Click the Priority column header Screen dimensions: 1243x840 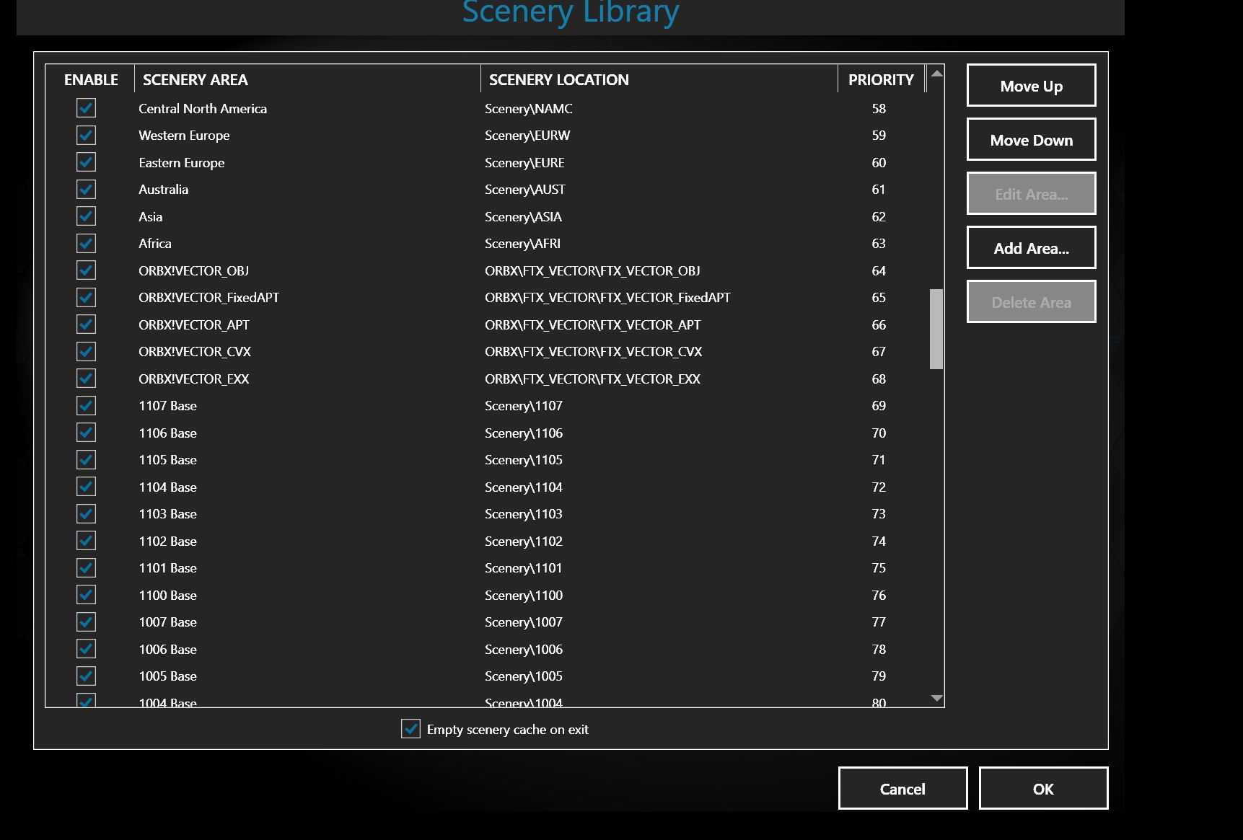(x=880, y=79)
